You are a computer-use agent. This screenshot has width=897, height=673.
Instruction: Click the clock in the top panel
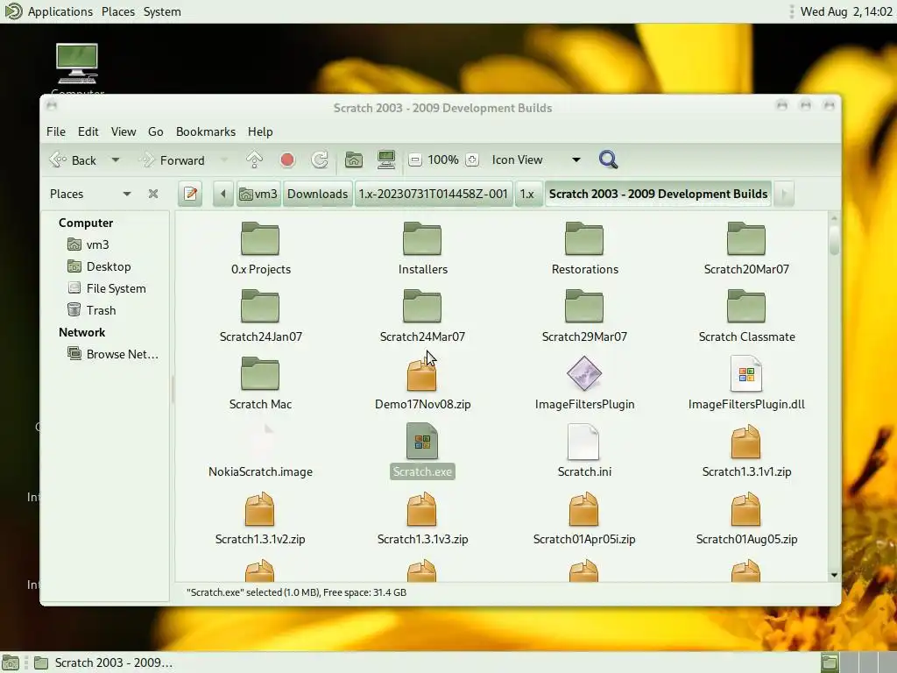[x=846, y=11]
